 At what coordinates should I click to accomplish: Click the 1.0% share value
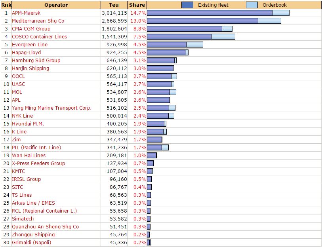point(140,156)
